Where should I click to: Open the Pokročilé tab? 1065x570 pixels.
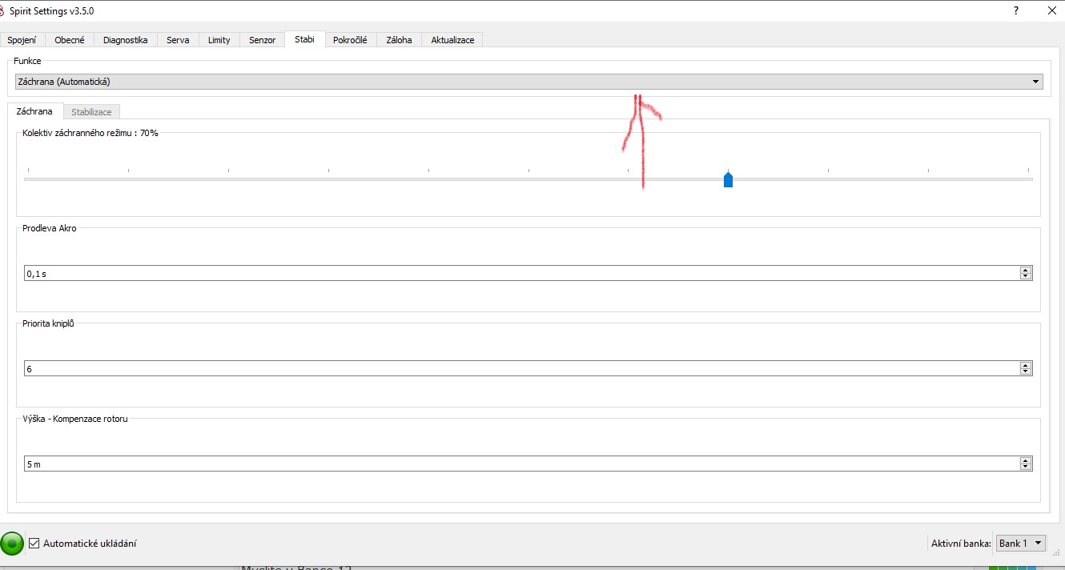(350, 40)
